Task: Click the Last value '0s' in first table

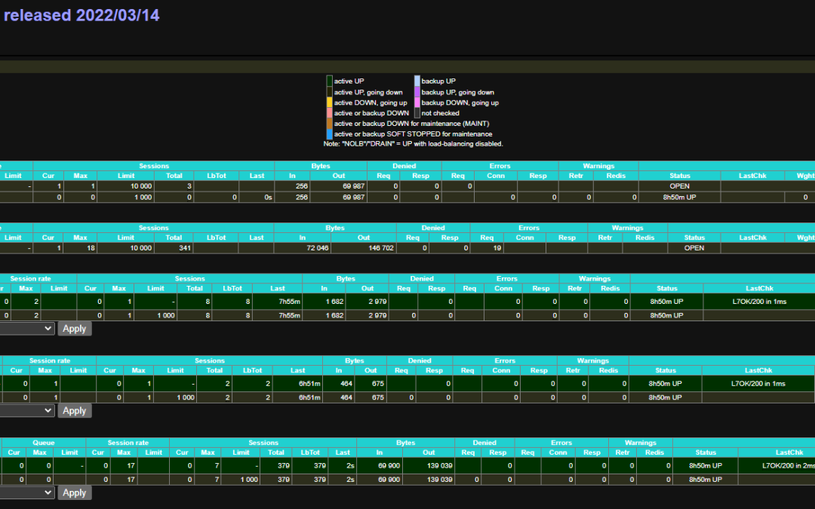Action: 268,198
